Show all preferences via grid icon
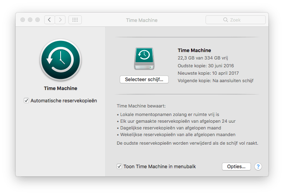 (75, 20)
